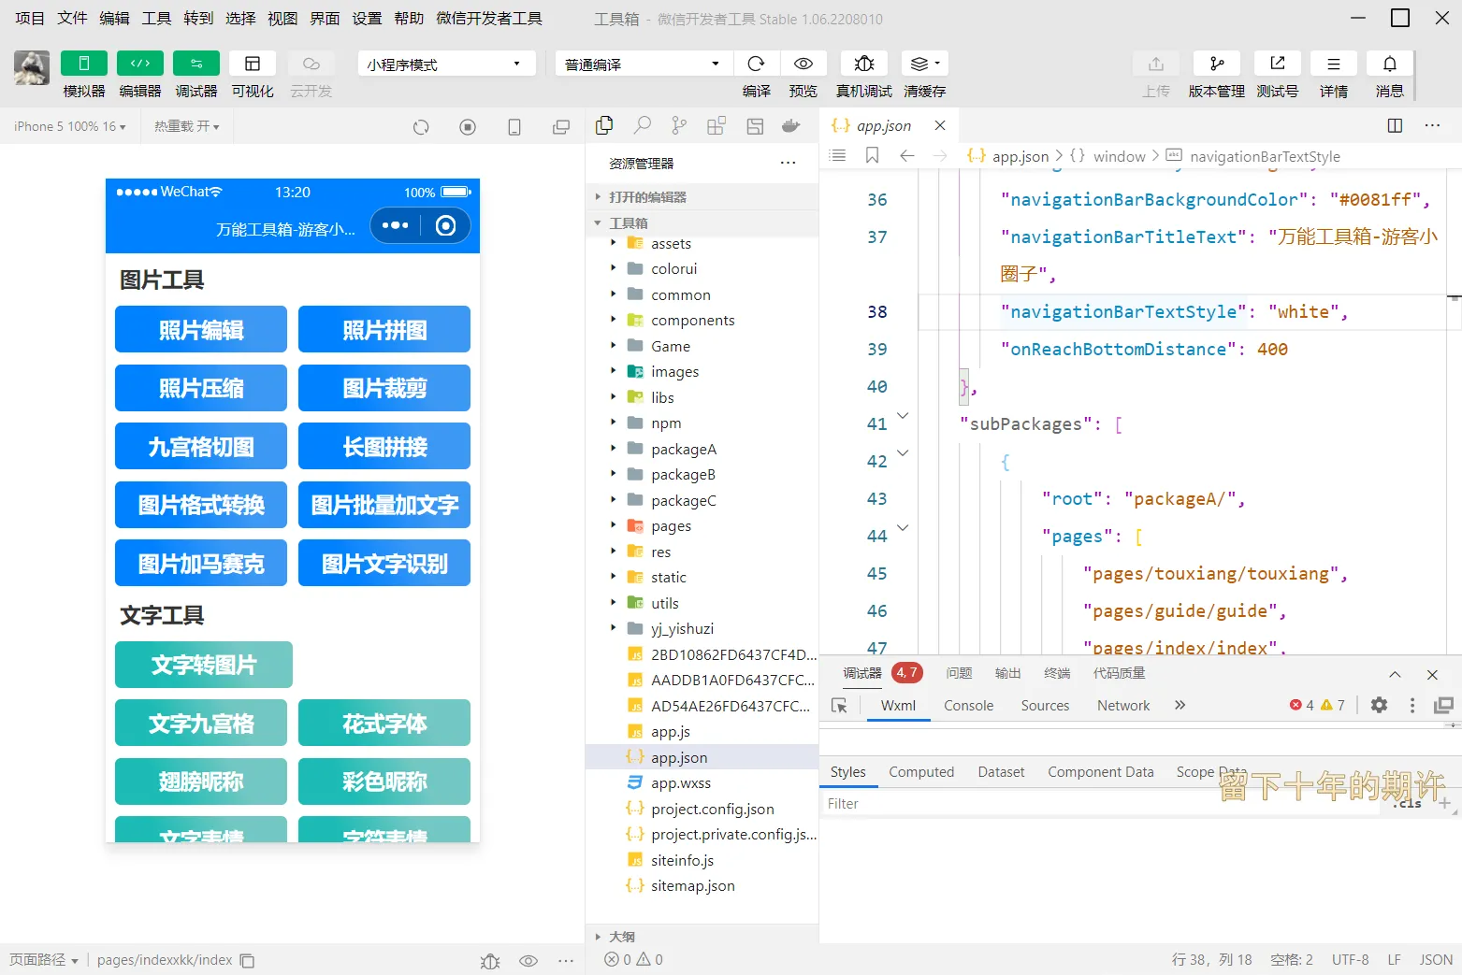Click the Styles filter input field
This screenshot has width=1462, height=975.
(1099, 804)
